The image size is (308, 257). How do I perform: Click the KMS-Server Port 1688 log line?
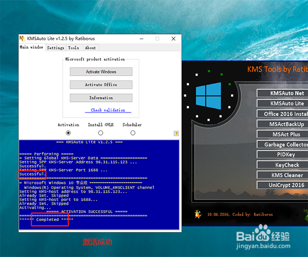click(x=63, y=170)
